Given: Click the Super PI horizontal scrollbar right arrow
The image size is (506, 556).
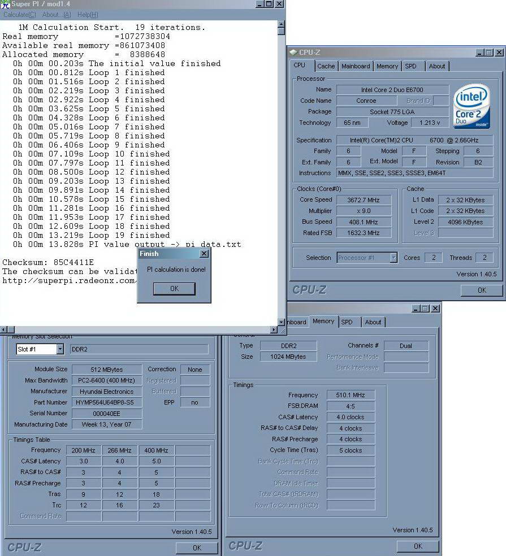Looking at the screenshot, I should pyautogui.click(x=274, y=330).
